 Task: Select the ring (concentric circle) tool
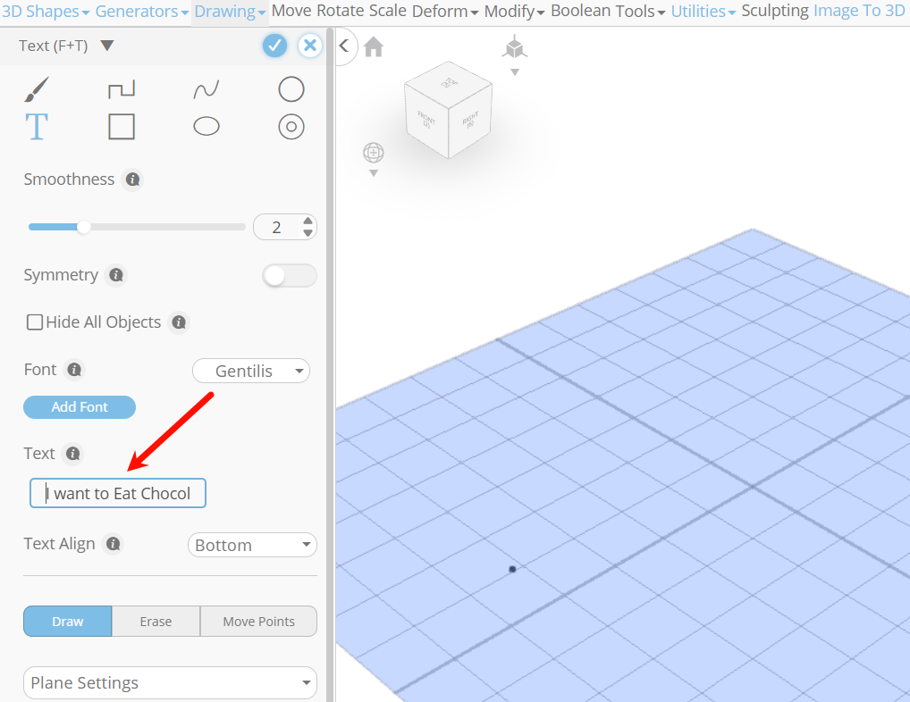(291, 127)
